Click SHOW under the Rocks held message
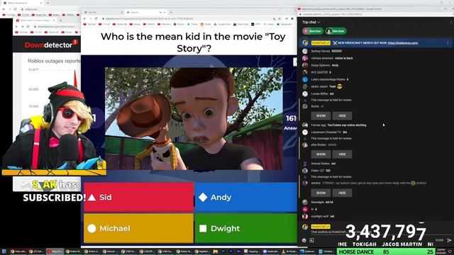Screen dimensions: 454x255 (321, 115)
